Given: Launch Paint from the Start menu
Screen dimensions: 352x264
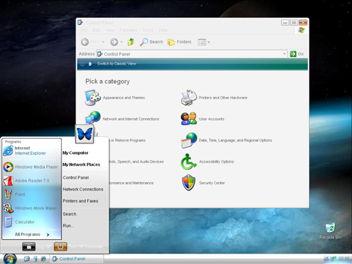Looking at the screenshot, I should tap(31, 194).
